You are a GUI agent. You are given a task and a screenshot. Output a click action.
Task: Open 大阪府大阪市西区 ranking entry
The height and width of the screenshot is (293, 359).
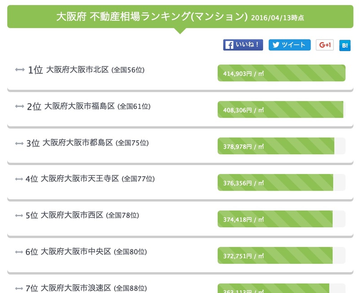click(72, 215)
